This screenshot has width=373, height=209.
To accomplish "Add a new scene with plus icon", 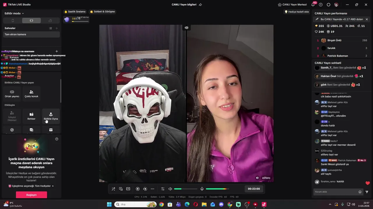I will 57,28.
